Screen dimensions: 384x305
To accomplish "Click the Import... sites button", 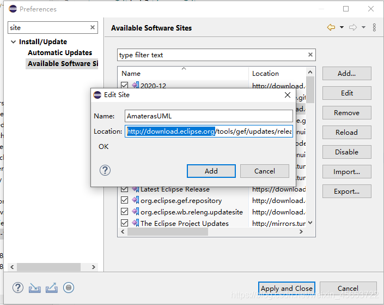I will [347, 171].
